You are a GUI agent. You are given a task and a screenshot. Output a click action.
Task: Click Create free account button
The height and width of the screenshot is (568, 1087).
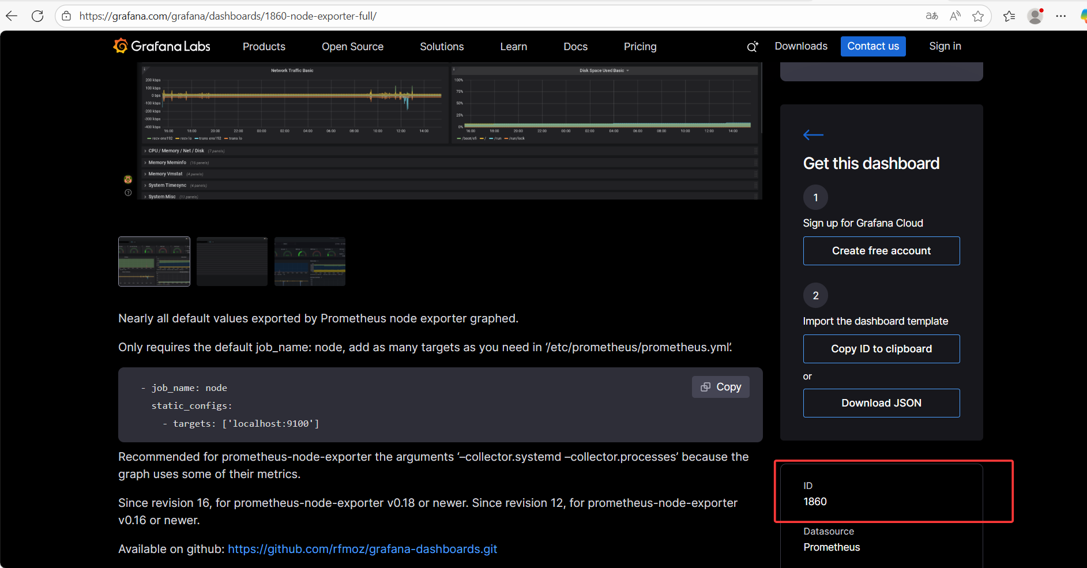pos(881,251)
